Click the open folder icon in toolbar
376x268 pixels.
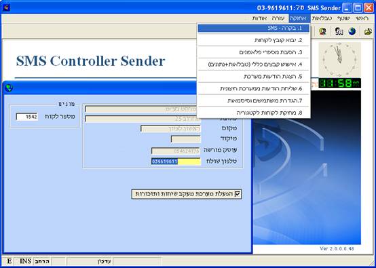click(x=368, y=31)
